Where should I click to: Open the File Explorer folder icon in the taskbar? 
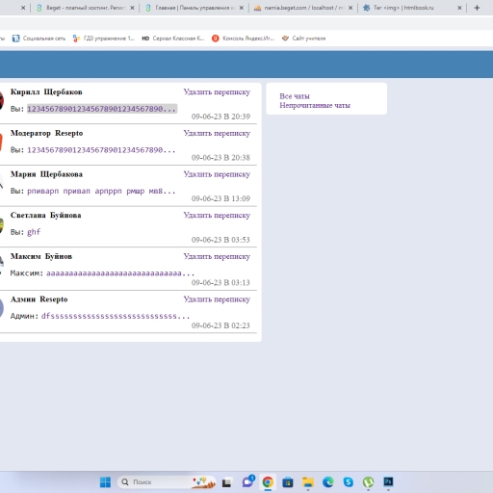(x=308, y=481)
